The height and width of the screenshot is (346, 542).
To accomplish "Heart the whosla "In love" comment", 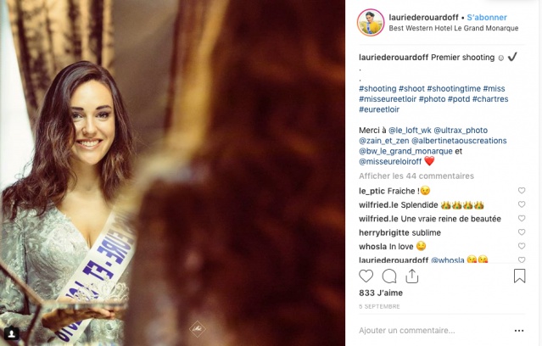I will point(522,245).
